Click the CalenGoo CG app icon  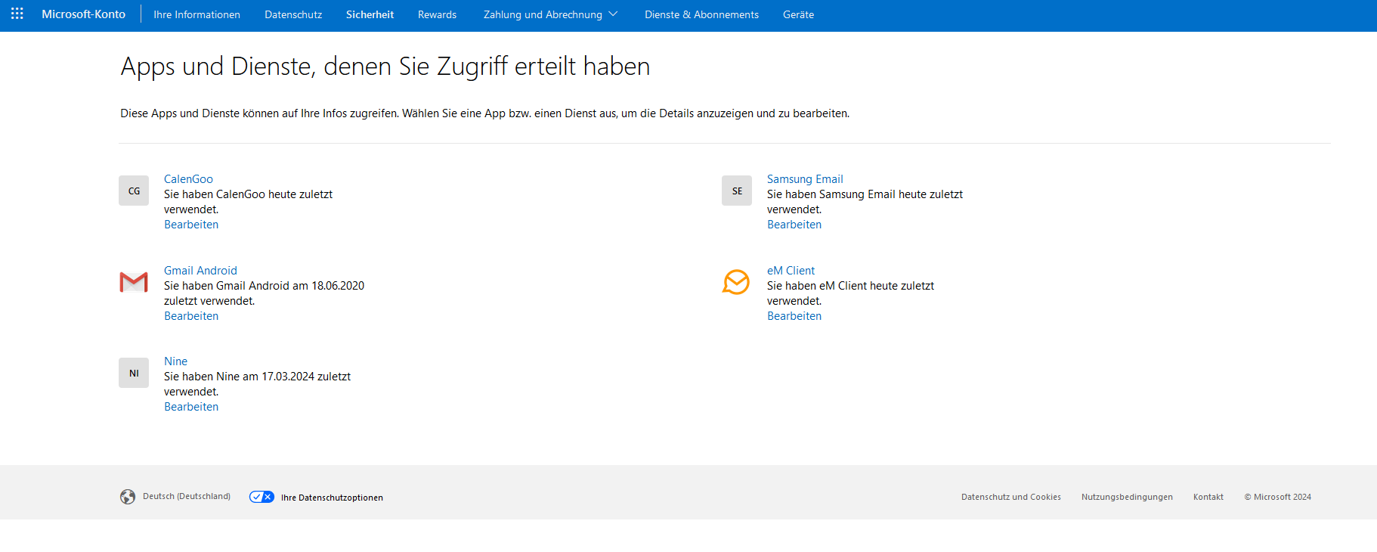click(x=134, y=191)
